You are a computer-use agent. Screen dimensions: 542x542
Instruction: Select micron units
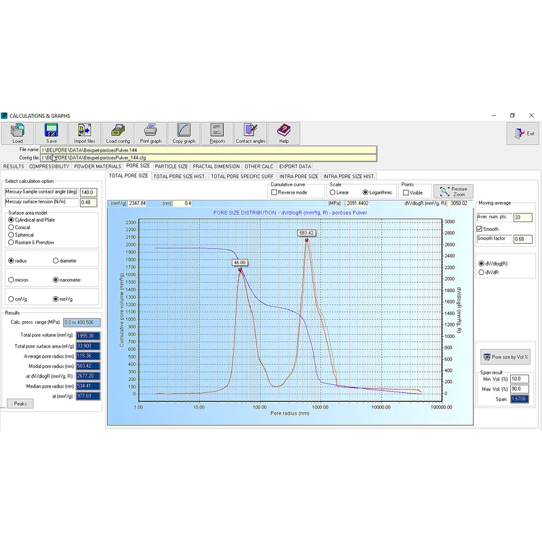point(11,280)
